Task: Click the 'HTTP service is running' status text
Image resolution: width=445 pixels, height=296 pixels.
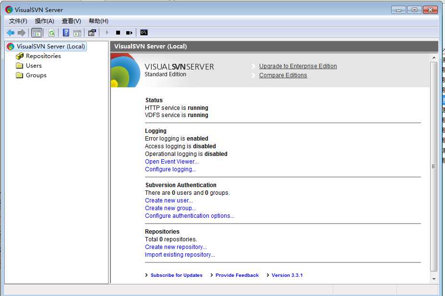Action: coord(177,108)
